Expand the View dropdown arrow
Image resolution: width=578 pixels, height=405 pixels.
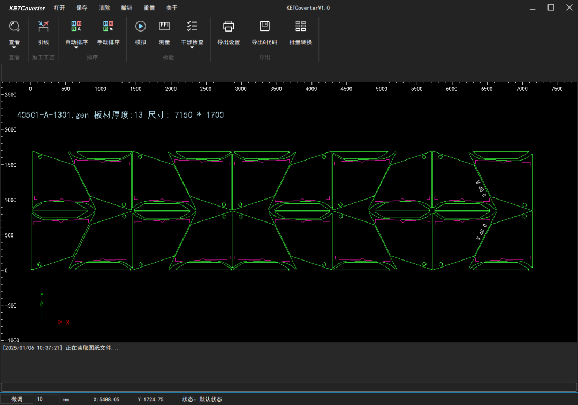[x=14, y=48]
